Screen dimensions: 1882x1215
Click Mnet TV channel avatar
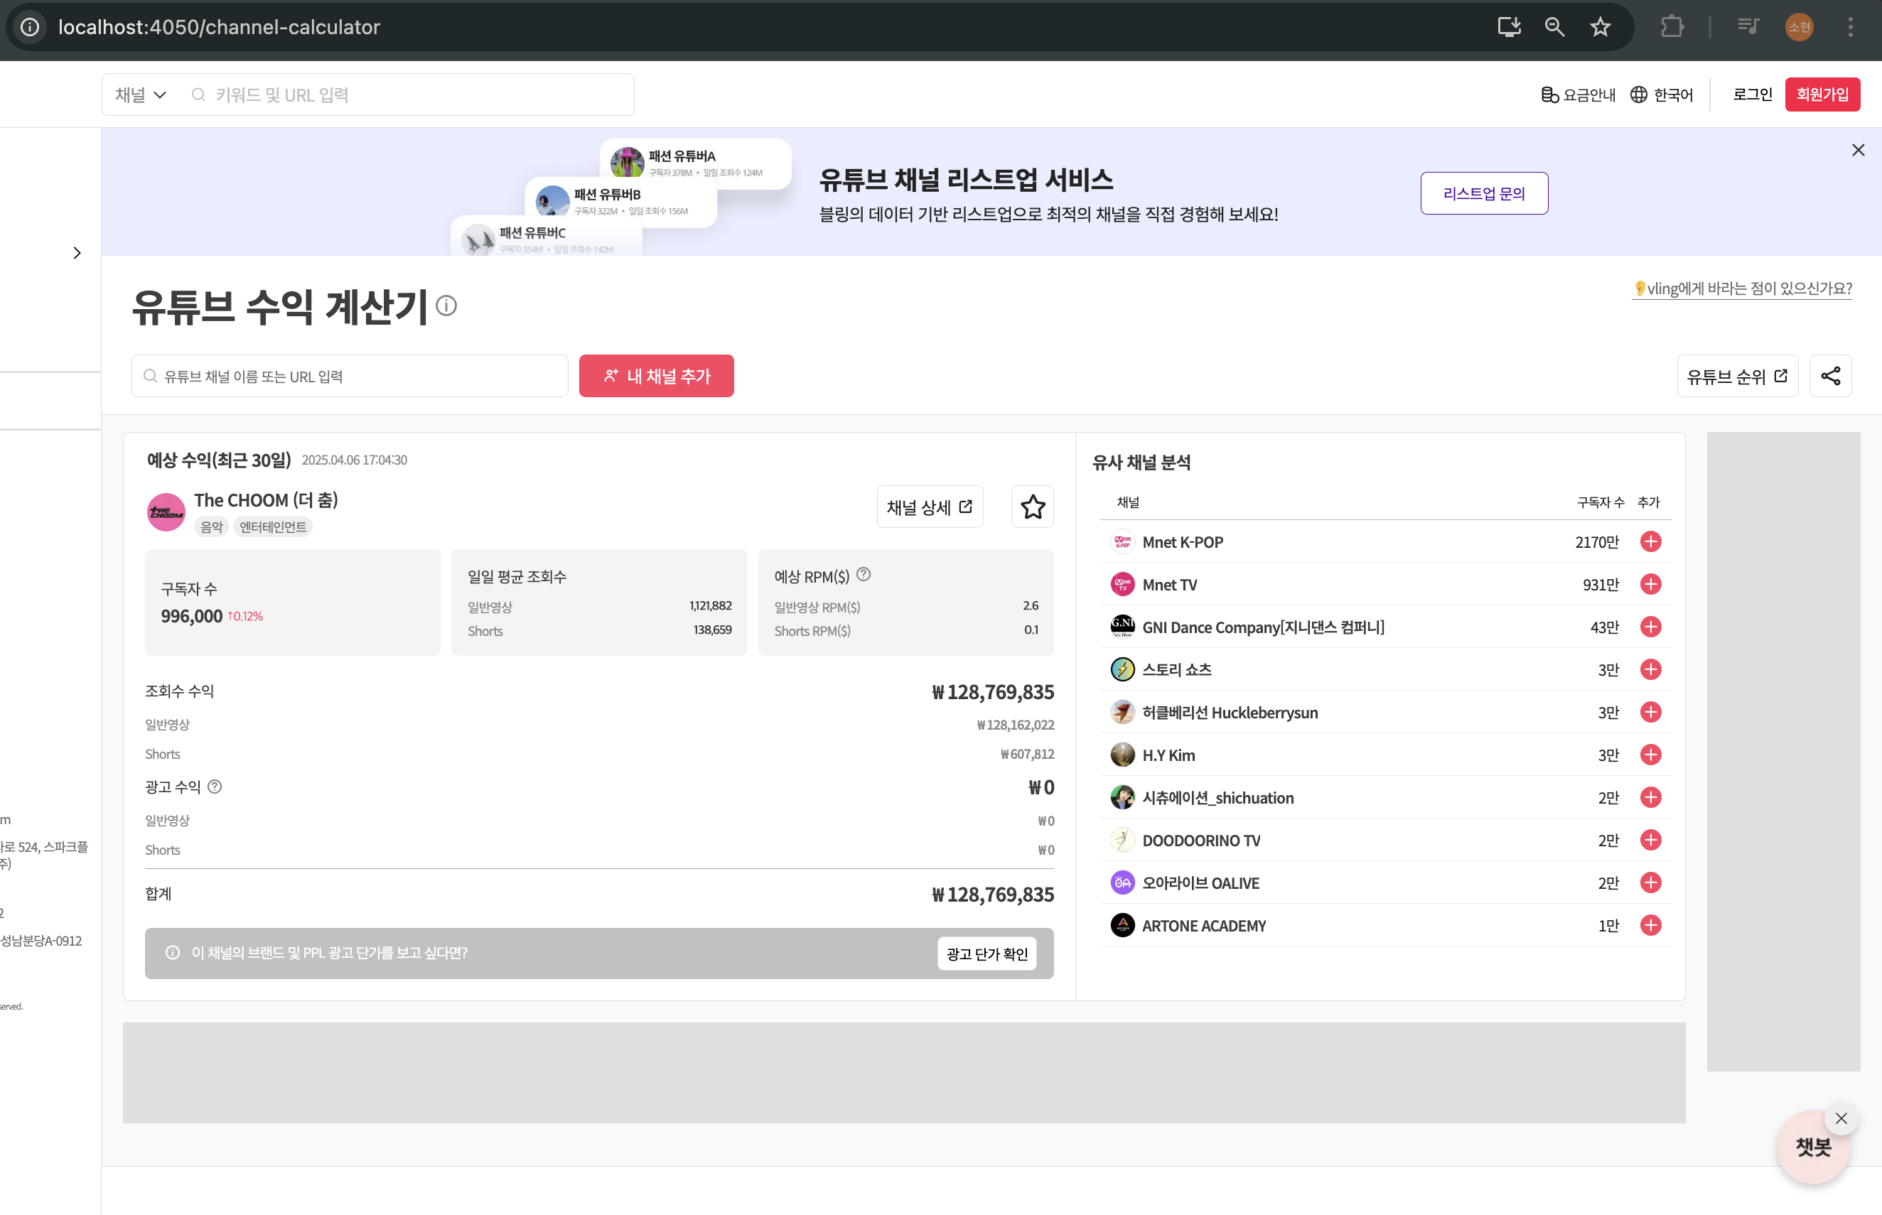(x=1122, y=585)
